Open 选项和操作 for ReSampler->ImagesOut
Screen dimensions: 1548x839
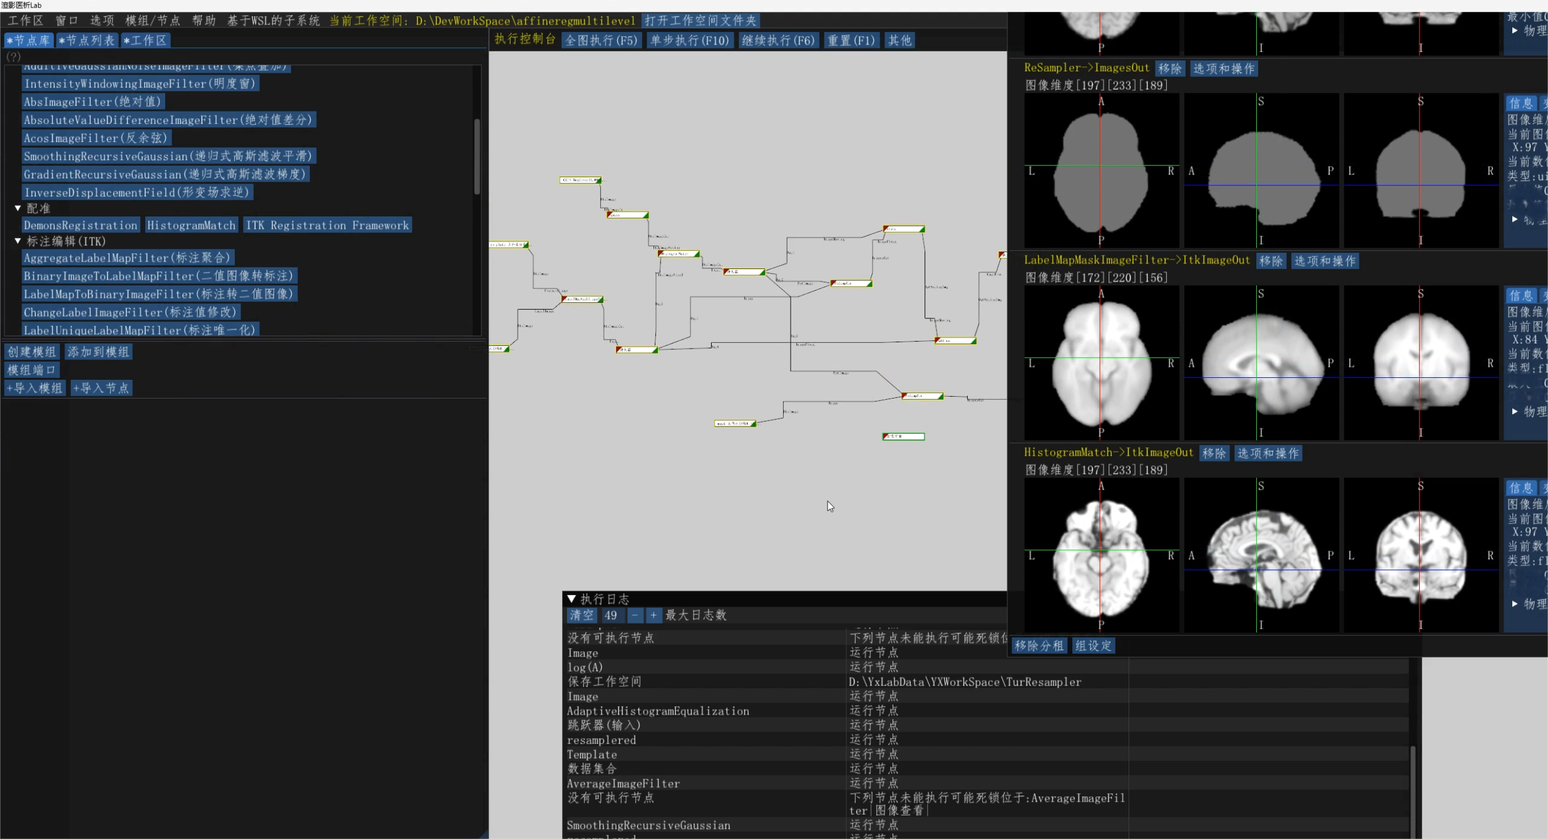[x=1224, y=68]
